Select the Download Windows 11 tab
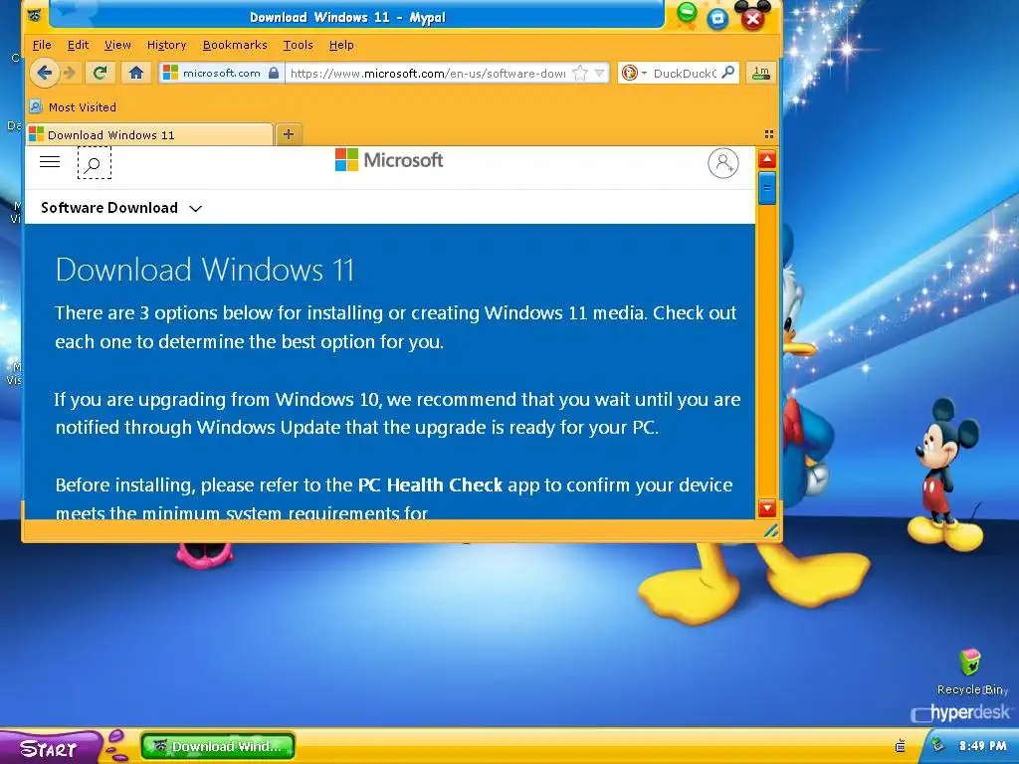The height and width of the screenshot is (764, 1019). [149, 134]
